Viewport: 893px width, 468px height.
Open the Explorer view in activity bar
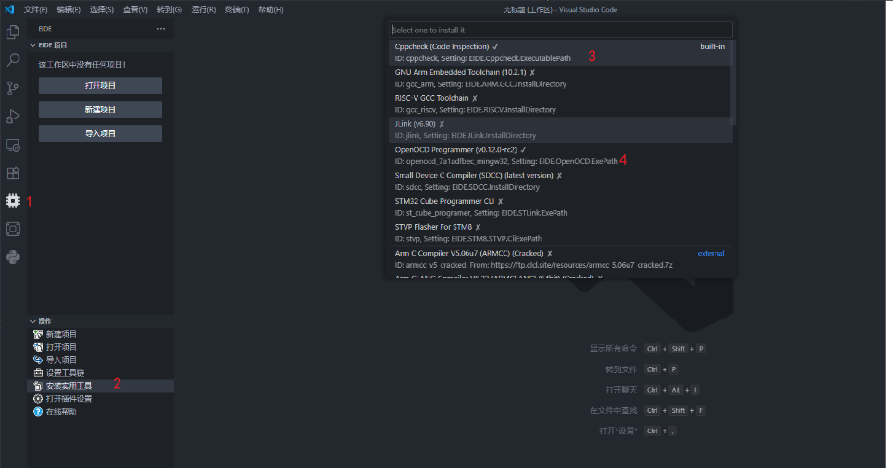tap(13, 33)
